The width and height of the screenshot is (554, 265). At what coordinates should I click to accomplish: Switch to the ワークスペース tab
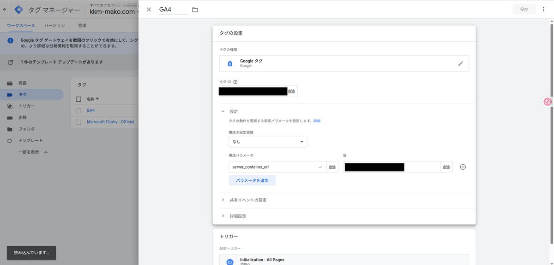(21, 26)
